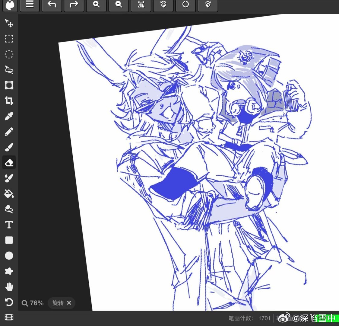Rotate the canvas counter-clockwise
Image resolution: width=339 pixels, height=326 pixels.
pyautogui.click(x=163, y=5)
